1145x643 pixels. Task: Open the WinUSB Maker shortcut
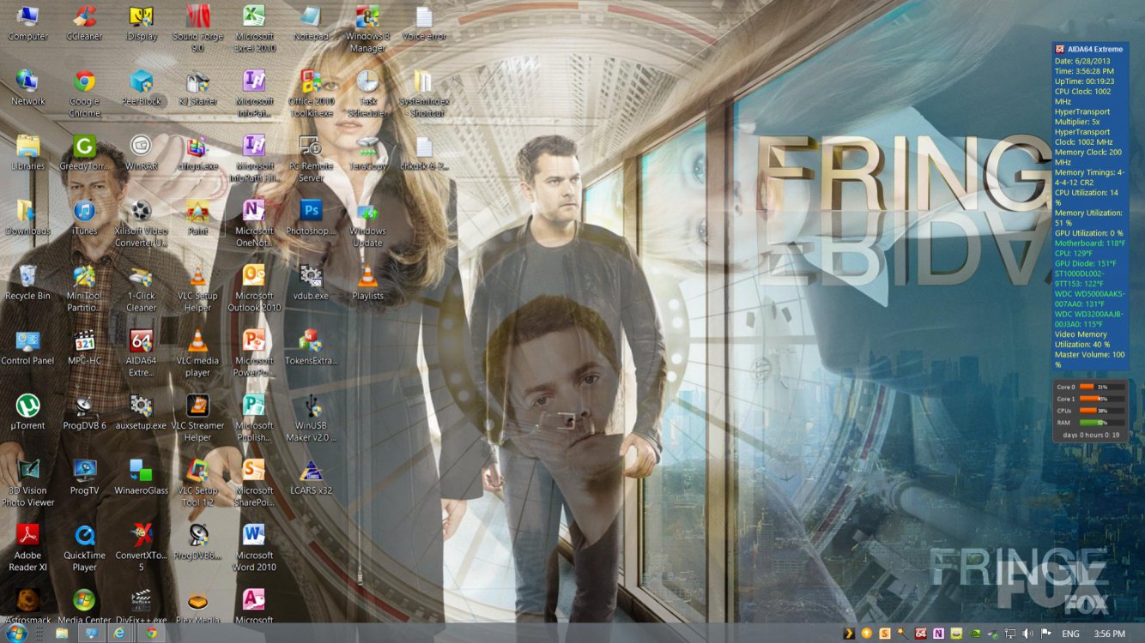(x=311, y=419)
